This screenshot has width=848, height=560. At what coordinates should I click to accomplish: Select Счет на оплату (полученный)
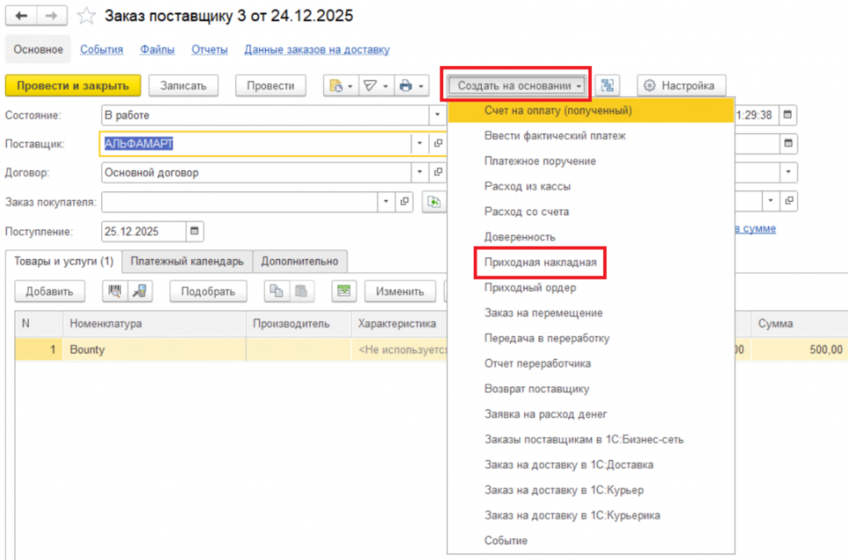point(590,110)
